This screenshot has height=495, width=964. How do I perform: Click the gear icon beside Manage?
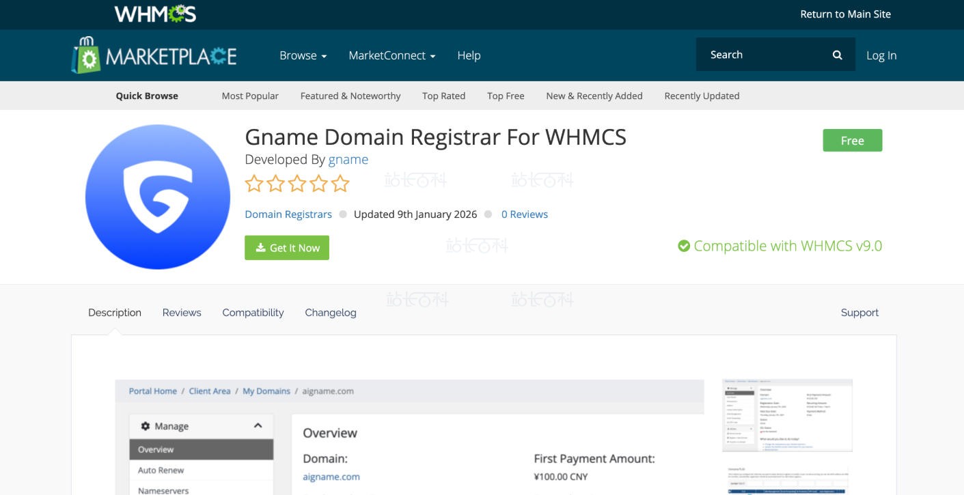click(146, 426)
